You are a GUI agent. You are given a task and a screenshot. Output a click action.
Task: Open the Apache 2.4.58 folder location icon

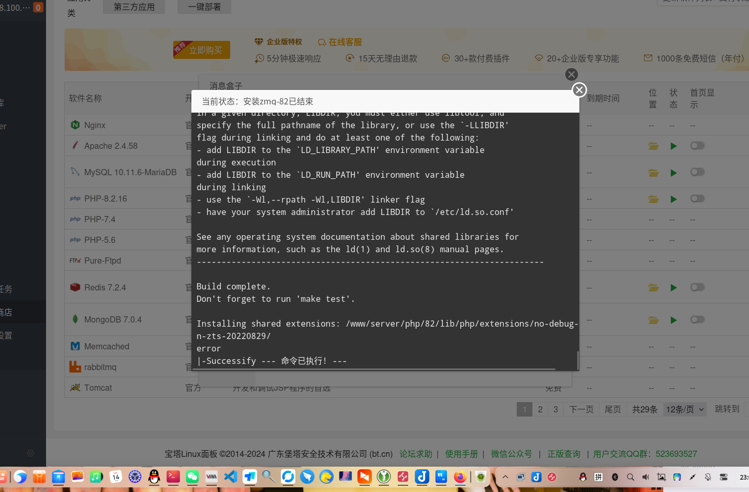[653, 146]
